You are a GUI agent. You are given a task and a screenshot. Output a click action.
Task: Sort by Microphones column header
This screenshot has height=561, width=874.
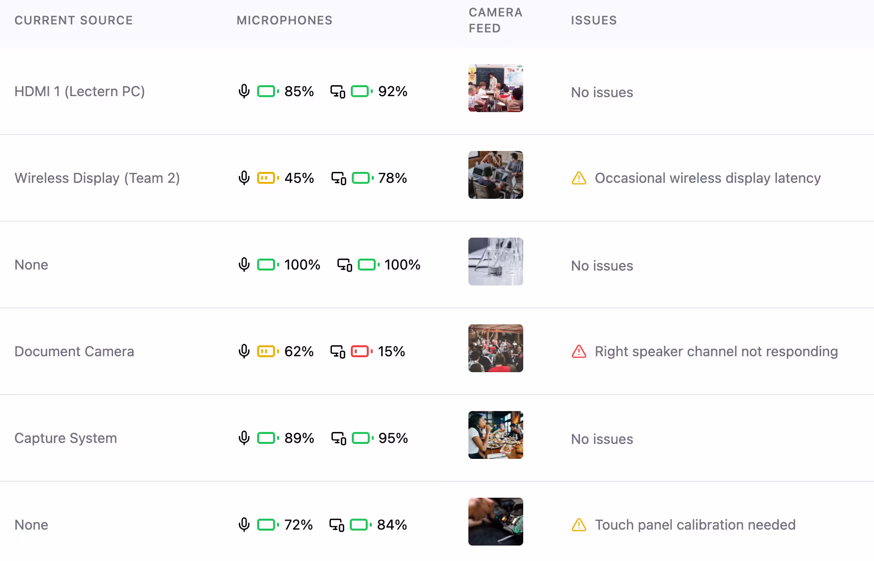(285, 20)
